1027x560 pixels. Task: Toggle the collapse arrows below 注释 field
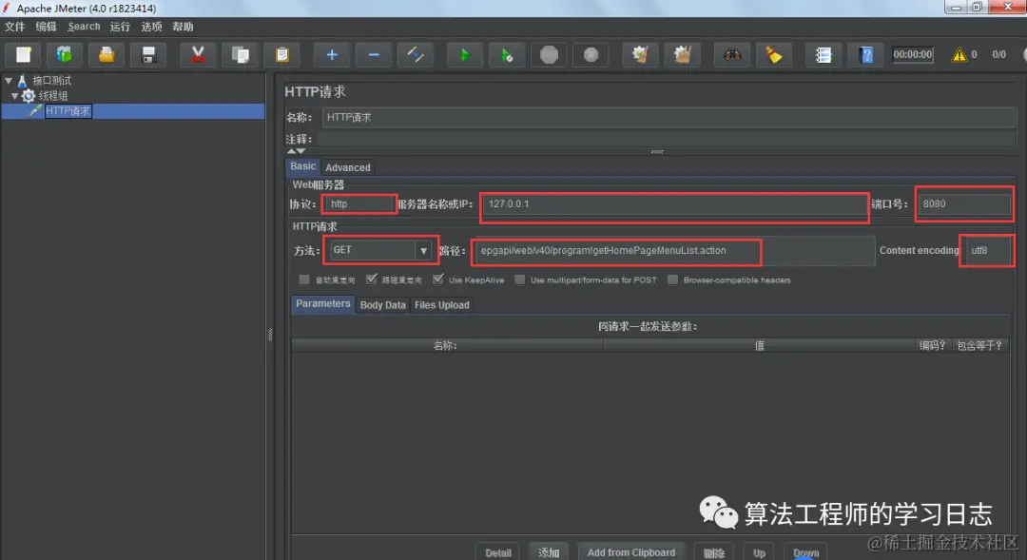click(296, 151)
